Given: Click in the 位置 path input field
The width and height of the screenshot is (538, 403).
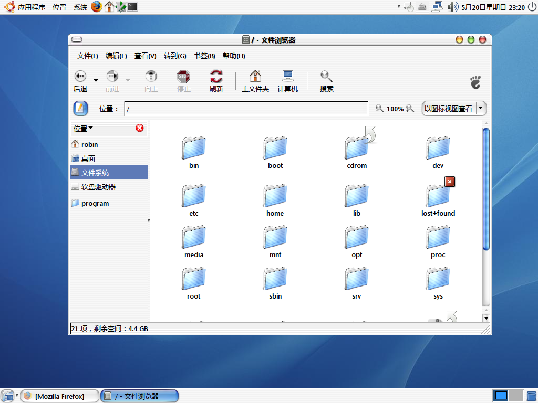Looking at the screenshot, I should click(x=246, y=109).
